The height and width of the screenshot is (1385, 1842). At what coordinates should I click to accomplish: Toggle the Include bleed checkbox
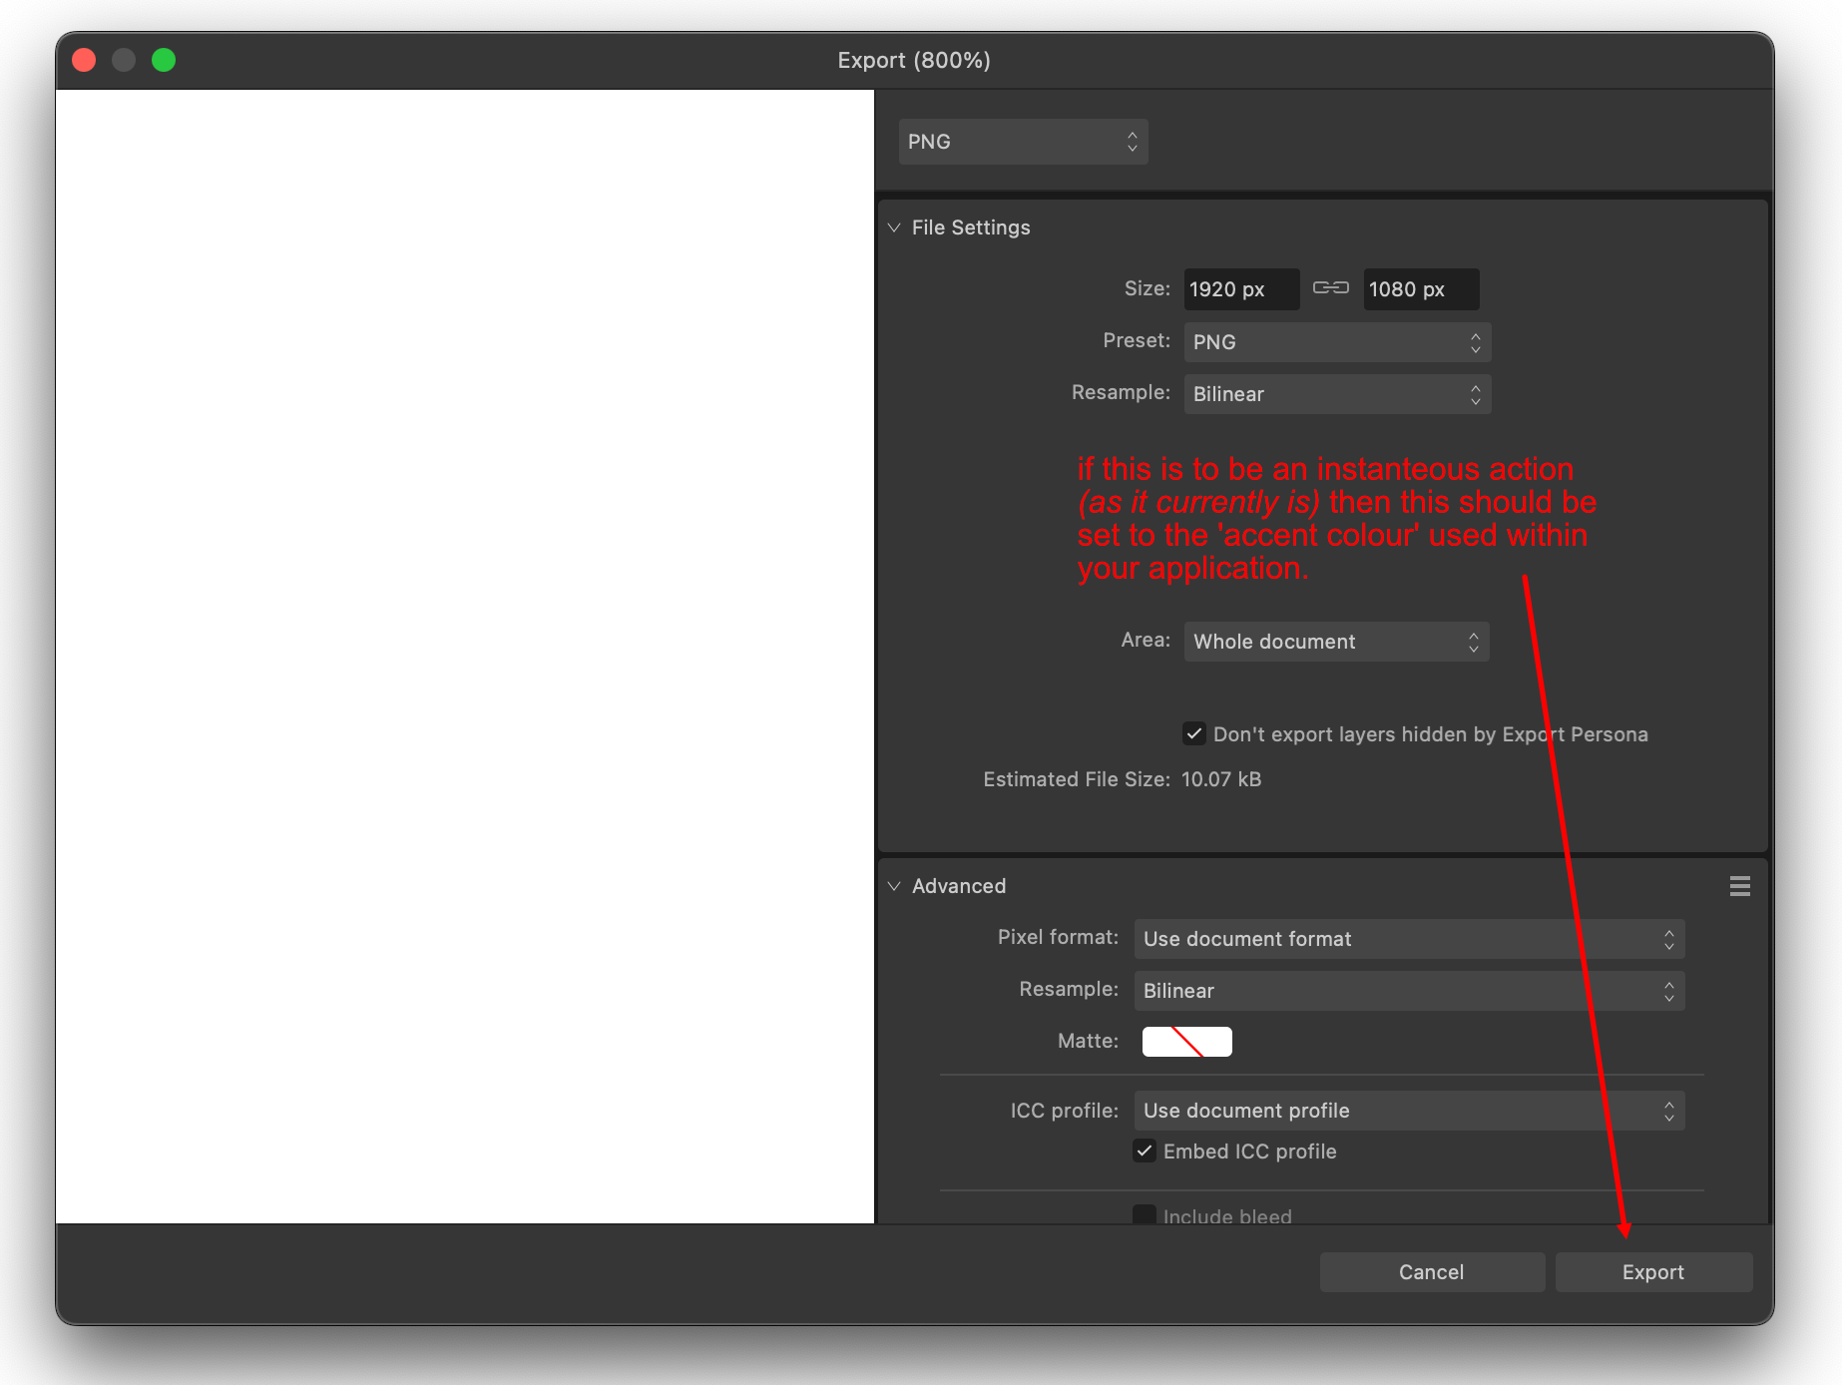pyautogui.click(x=1145, y=1215)
